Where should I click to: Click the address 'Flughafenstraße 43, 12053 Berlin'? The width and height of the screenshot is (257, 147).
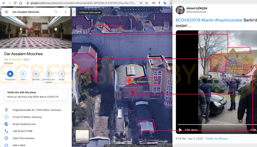coord(37,110)
